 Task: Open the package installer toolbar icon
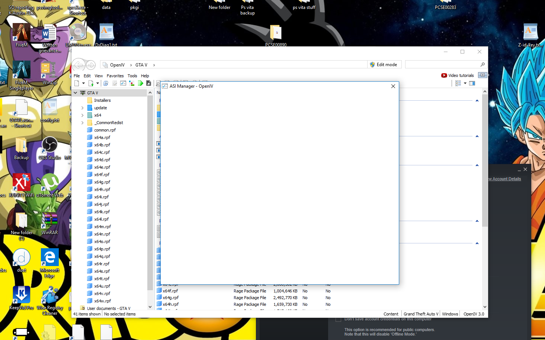(x=149, y=83)
